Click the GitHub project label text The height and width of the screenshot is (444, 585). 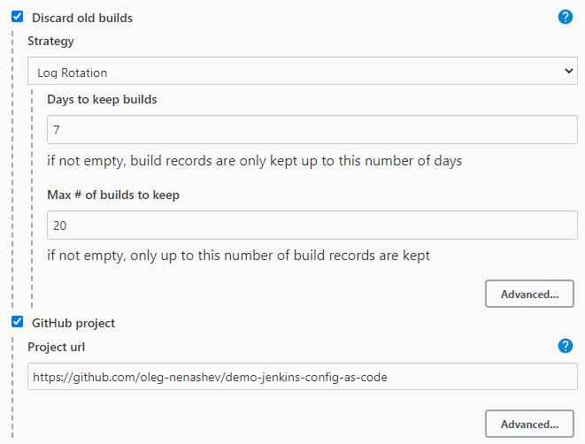point(73,323)
